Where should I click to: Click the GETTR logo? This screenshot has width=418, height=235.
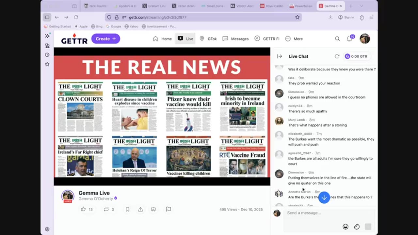pyautogui.click(x=74, y=39)
